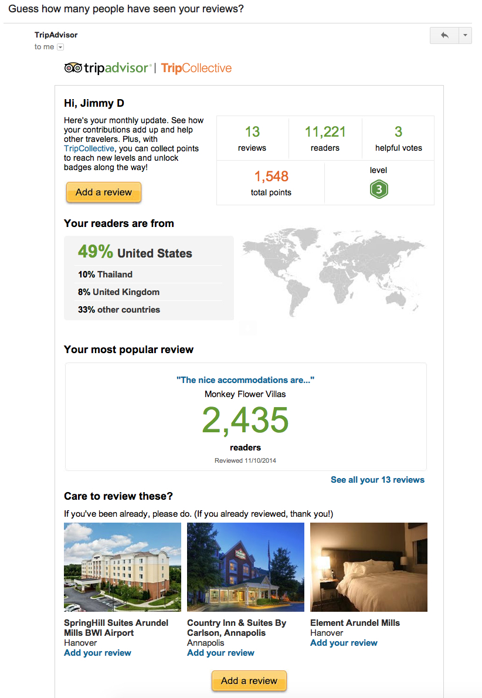Open the SpringHill Suites hotel photo
The height and width of the screenshot is (698, 482).
(123, 567)
